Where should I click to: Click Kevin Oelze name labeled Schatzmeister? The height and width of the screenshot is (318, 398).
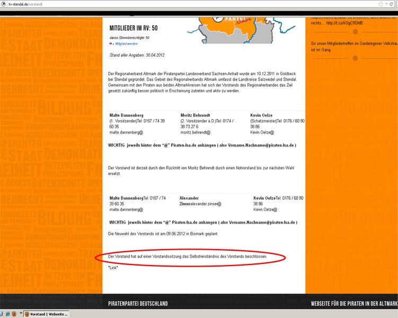(261, 115)
